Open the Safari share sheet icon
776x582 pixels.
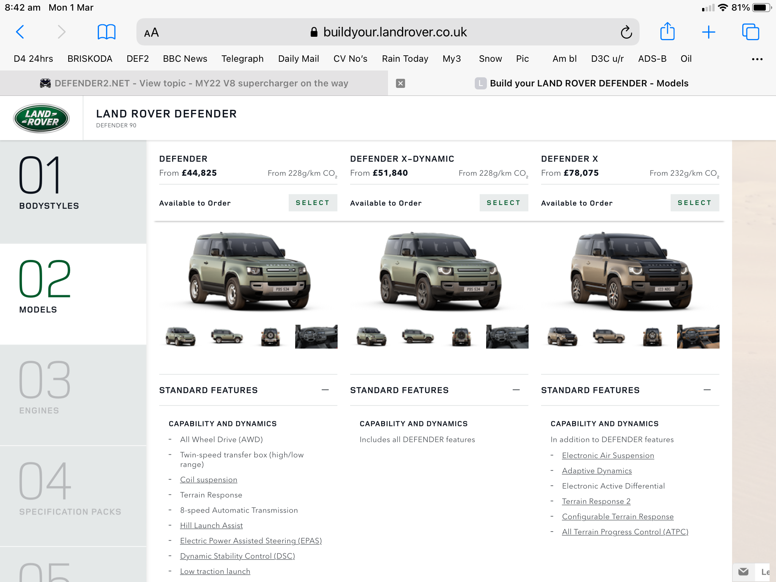coord(667,31)
